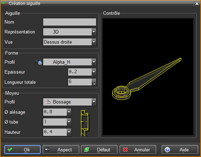Click the hub cross-section diagram icon
This screenshot has width=201, height=157.
click(x=85, y=123)
